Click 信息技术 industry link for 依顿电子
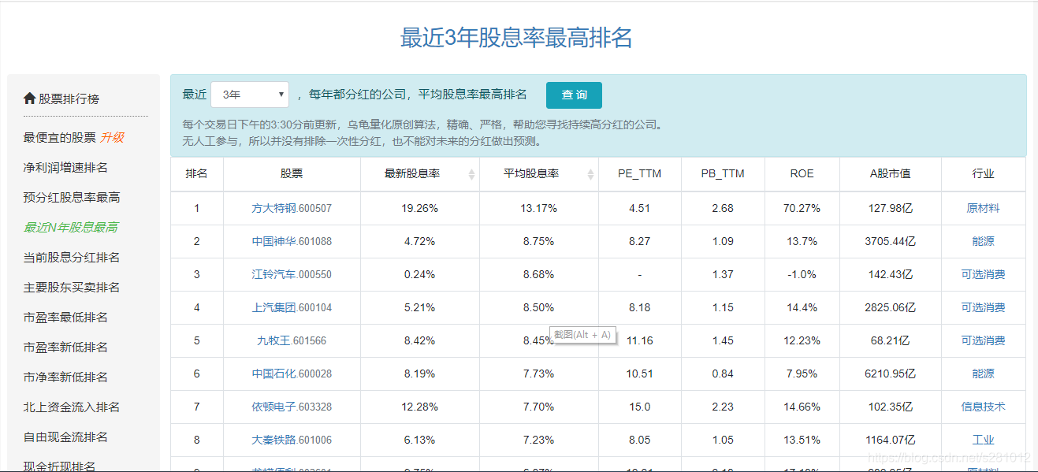1038x472 pixels. point(983,407)
